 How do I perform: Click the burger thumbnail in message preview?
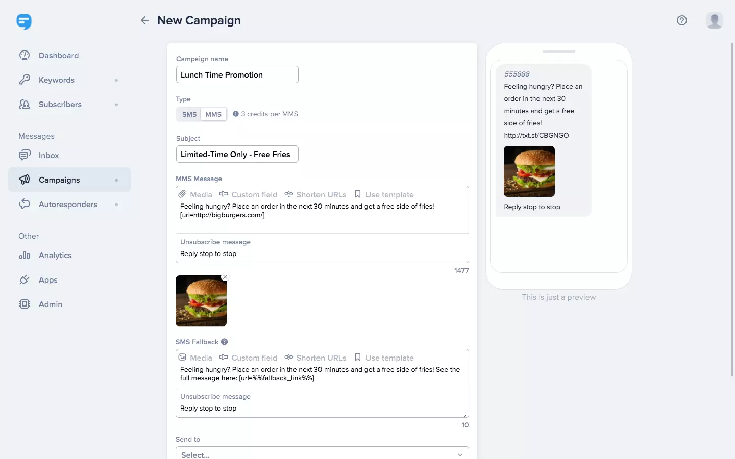point(528,171)
